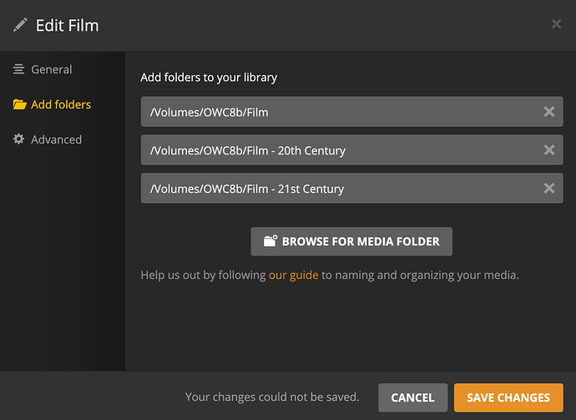Click the folder icon on Browse button
Screen dimensions: 576x420
tap(270, 241)
